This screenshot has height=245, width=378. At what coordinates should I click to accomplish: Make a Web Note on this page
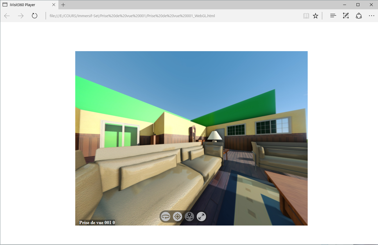click(x=346, y=16)
